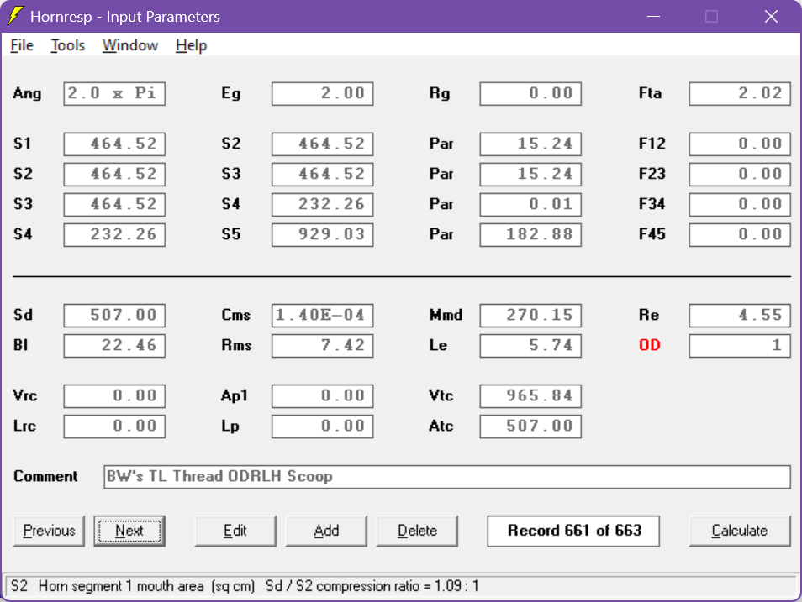Screen dimensions: 802x602
Task: Open the Tools menu
Action: (67, 45)
